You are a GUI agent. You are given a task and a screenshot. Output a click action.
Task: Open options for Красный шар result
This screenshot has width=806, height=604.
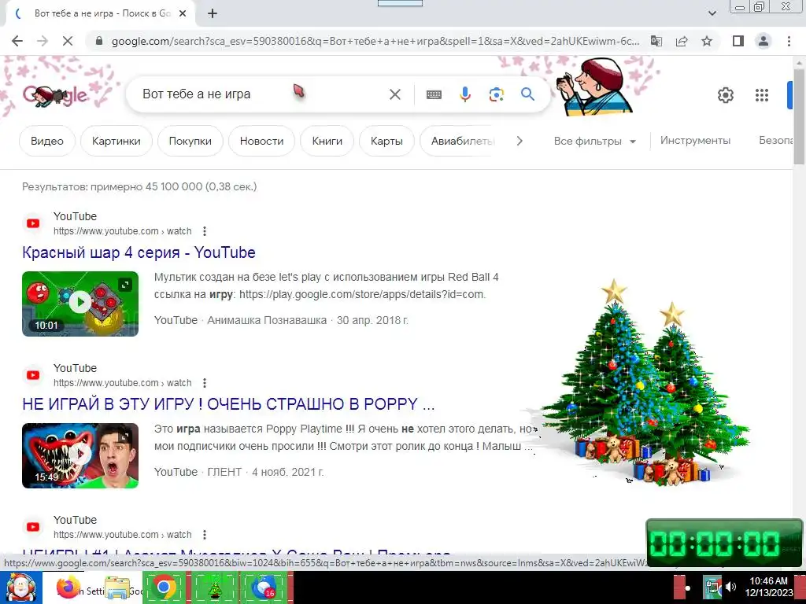205,231
